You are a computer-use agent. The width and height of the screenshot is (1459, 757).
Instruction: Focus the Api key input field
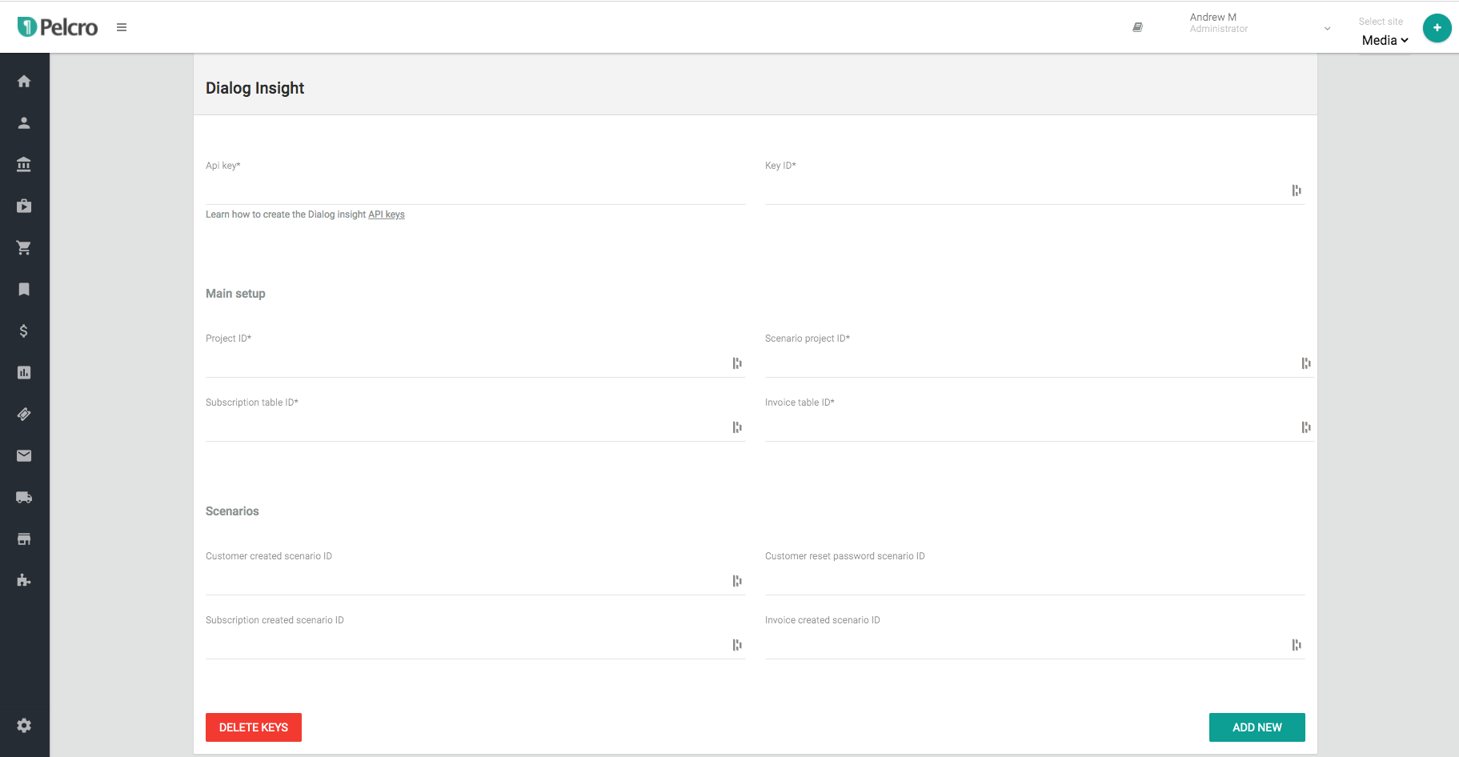click(475, 190)
